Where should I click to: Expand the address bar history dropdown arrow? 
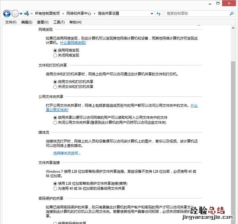click(x=152, y=14)
